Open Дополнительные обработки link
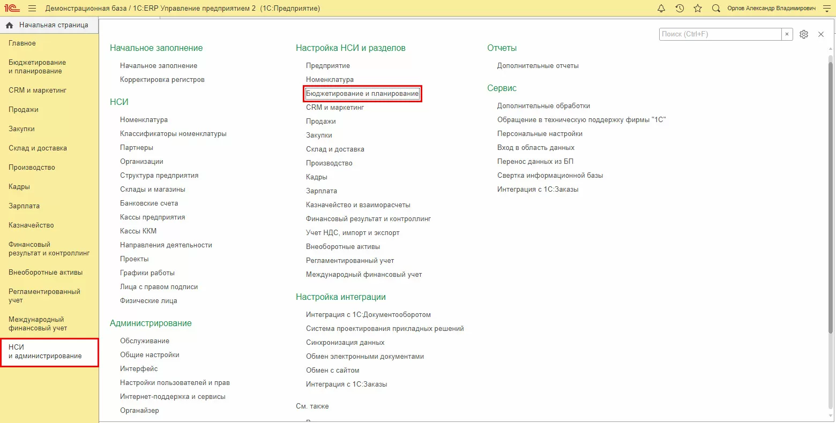 [x=543, y=106]
